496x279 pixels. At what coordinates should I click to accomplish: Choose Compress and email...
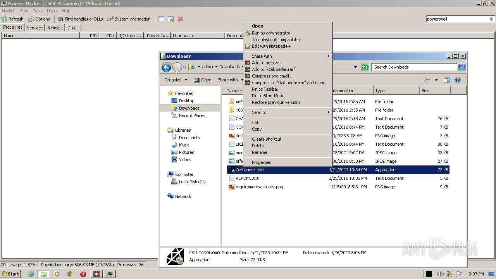(x=288, y=76)
